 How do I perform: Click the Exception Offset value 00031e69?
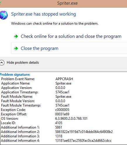click(x=62, y=114)
